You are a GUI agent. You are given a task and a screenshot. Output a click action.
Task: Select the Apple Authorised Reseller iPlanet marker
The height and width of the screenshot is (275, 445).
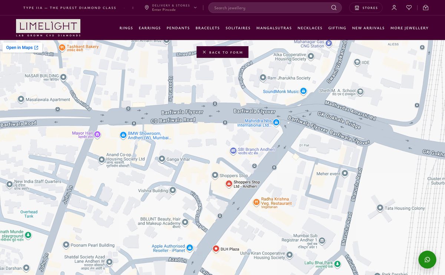click(189, 248)
